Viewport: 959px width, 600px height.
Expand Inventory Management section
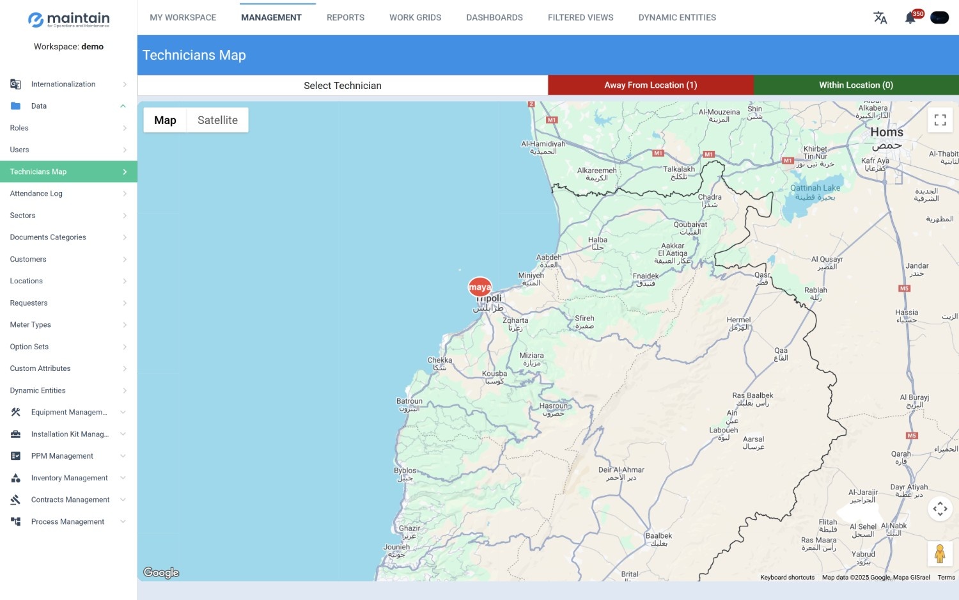[68, 478]
